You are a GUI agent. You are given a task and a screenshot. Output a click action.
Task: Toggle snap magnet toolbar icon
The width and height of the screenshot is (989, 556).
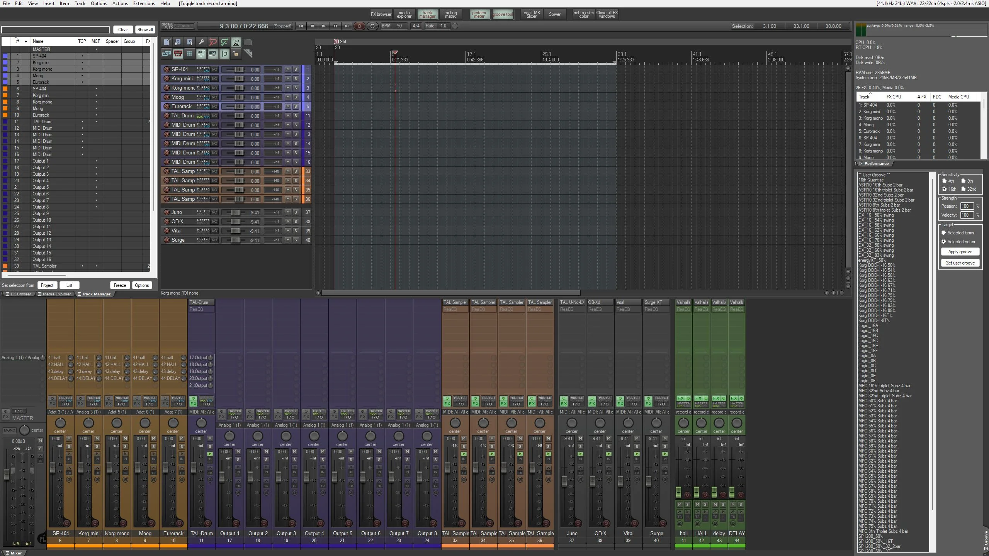224,54
